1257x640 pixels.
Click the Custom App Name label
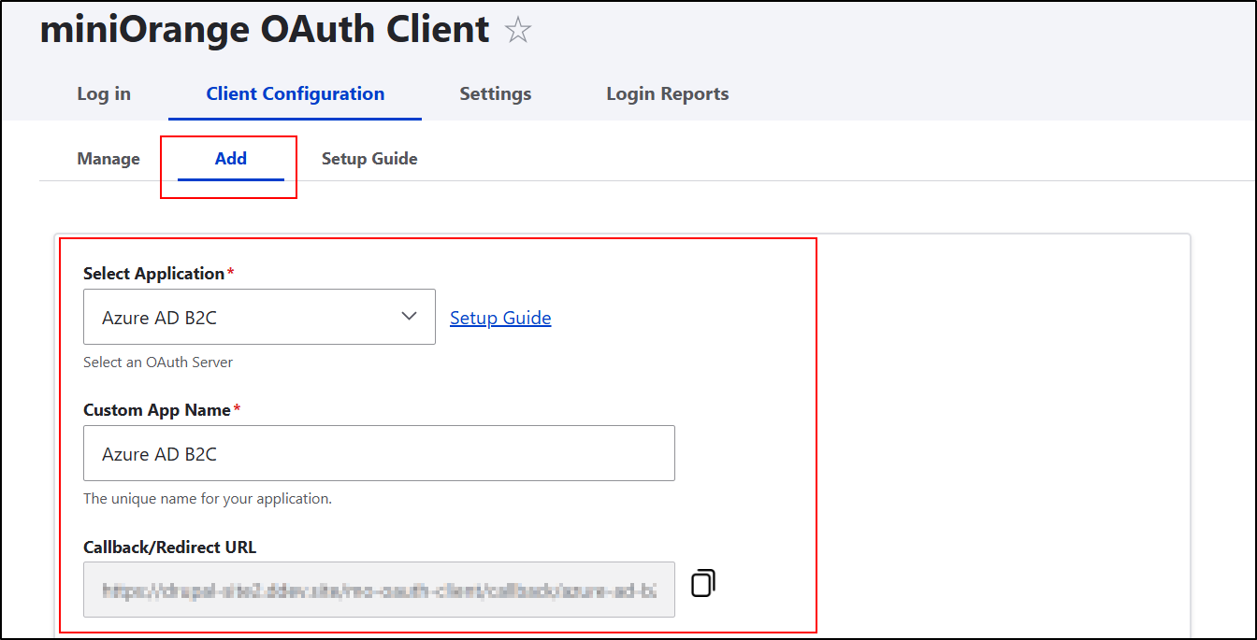coord(157,410)
